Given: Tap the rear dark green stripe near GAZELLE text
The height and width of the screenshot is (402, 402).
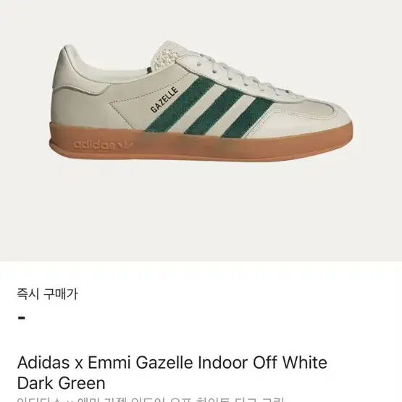Looking at the screenshot, I should pos(180,104).
